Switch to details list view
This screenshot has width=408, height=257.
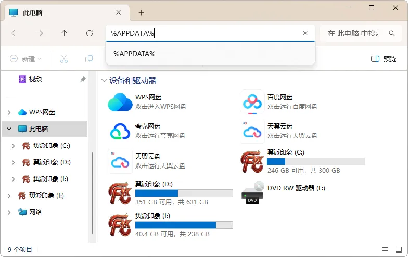(385, 250)
